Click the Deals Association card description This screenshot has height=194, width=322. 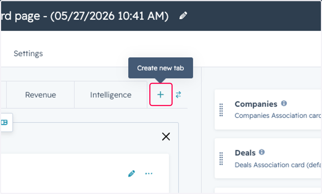278,165
